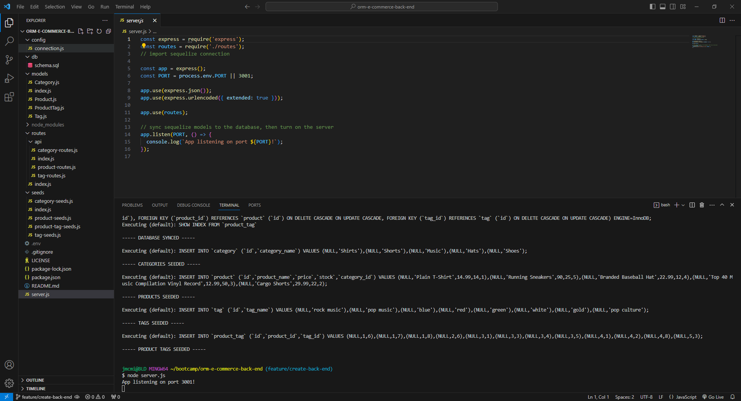The width and height of the screenshot is (741, 401).
Task: Split the editor to the right
Action: 722,20
